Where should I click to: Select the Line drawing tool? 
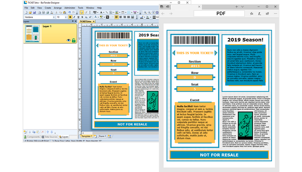coord(107,13)
